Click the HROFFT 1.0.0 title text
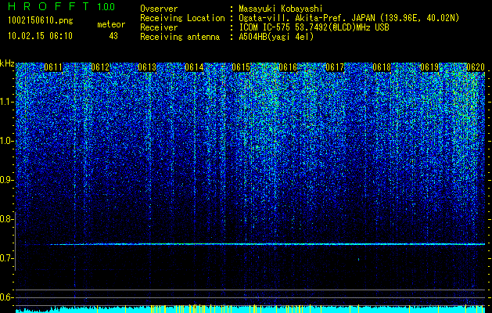Screen dimensions: 492x313 tap(62, 6)
